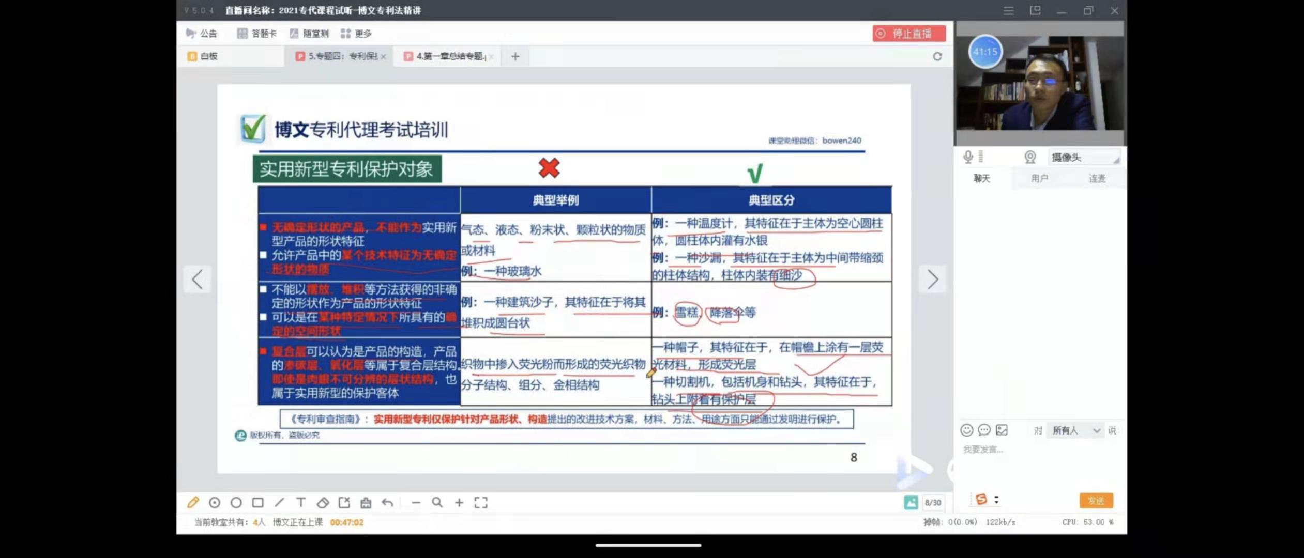Image resolution: width=1304 pixels, height=558 pixels.
Task: Select the eraser tool
Action: pos(323,502)
